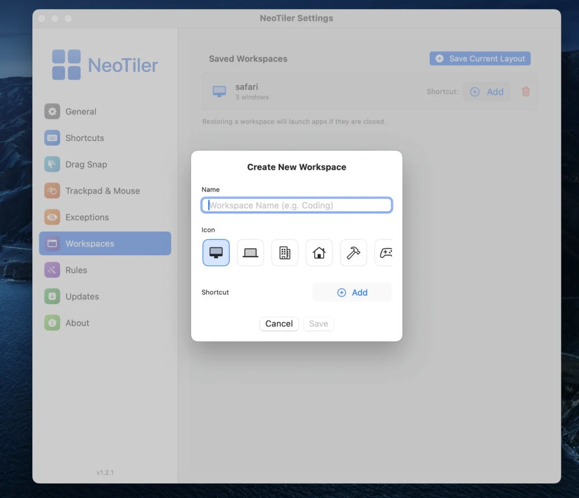Click Save Current Layout button
The image size is (579, 498).
tap(480, 58)
